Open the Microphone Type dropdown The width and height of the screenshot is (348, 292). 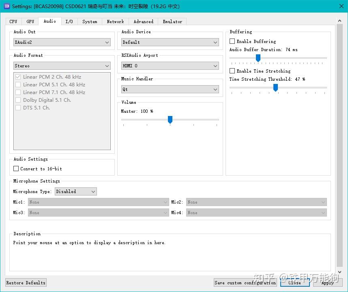click(x=76, y=191)
